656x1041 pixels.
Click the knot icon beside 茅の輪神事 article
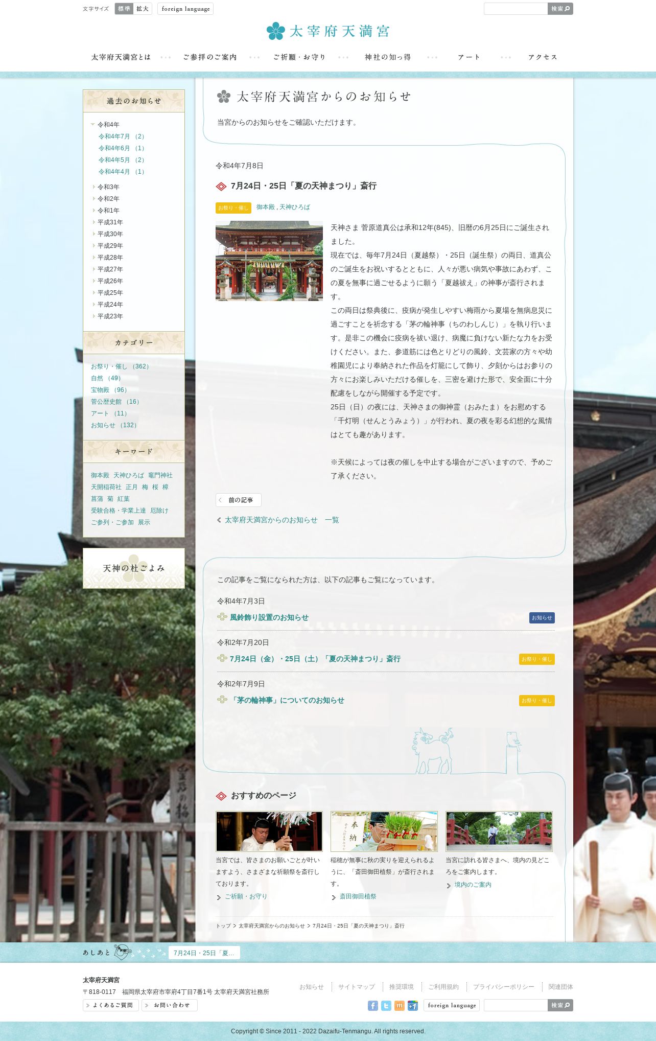222,700
